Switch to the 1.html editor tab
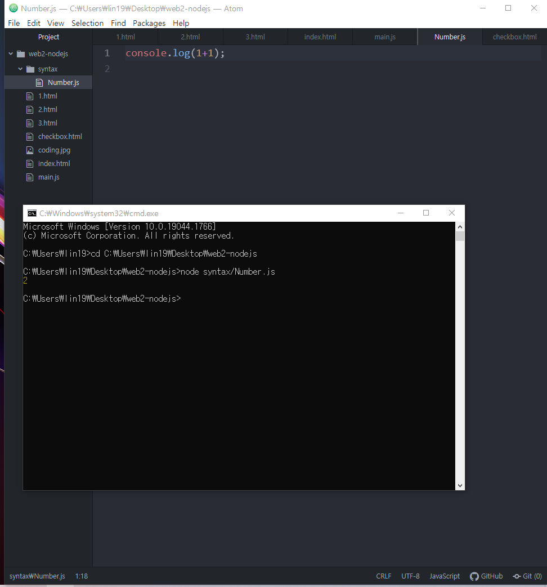This screenshot has height=587, width=547. tap(125, 37)
